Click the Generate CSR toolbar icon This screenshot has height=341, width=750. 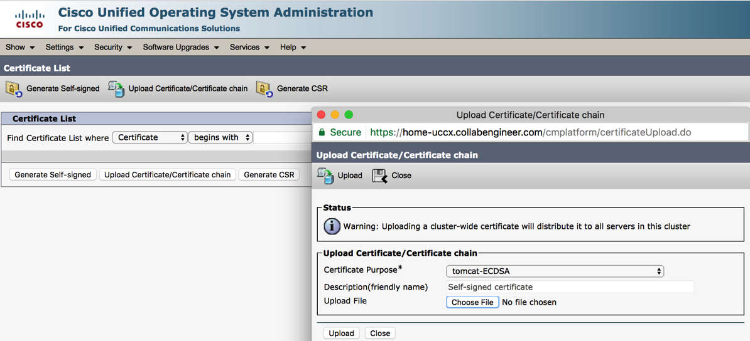click(x=264, y=89)
